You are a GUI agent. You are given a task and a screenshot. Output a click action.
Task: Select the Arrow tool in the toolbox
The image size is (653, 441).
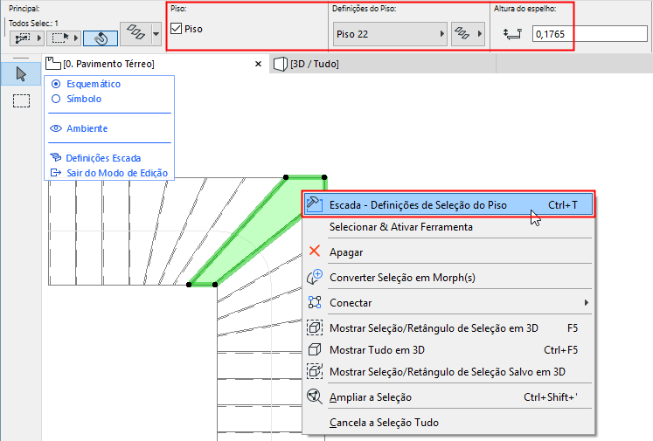point(21,74)
